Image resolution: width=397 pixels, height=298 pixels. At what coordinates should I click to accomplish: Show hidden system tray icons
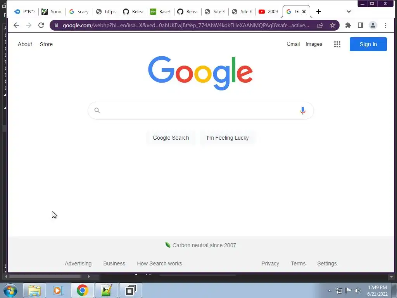(330, 291)
